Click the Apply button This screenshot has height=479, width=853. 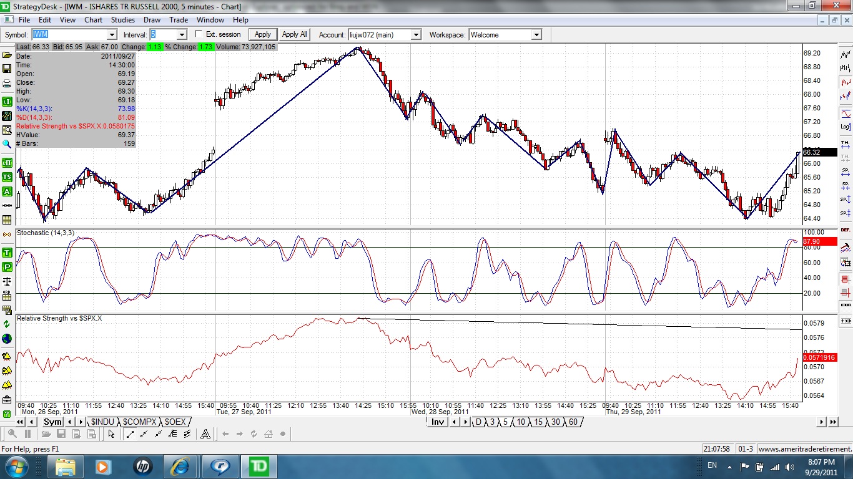tap(263, 34)
